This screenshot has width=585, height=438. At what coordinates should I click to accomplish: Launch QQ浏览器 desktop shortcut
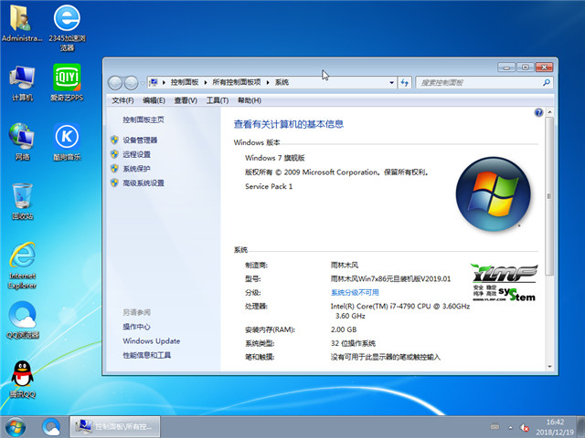(x=22, y=320)
